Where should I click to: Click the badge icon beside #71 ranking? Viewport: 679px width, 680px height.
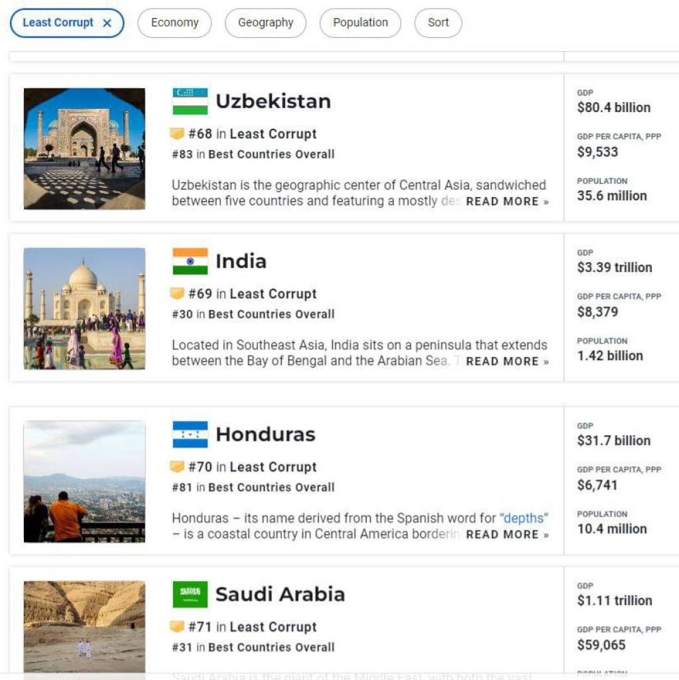tap(177, 627)
